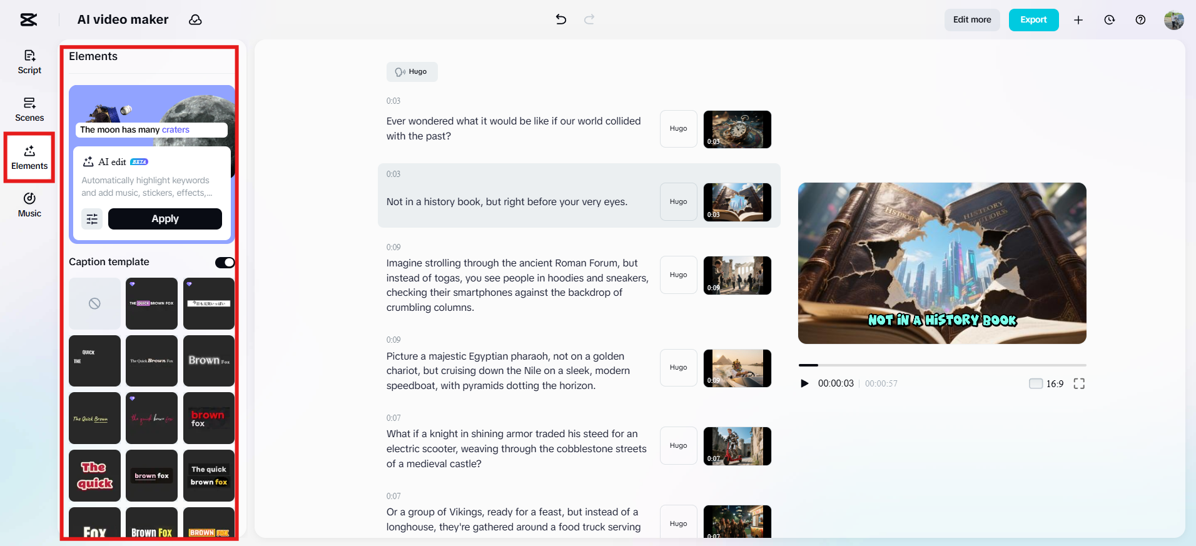This screenshot has height=546, width=1196.
Task: Choose the yellow underlined script caption template
Action: click(x=94, y=418)
